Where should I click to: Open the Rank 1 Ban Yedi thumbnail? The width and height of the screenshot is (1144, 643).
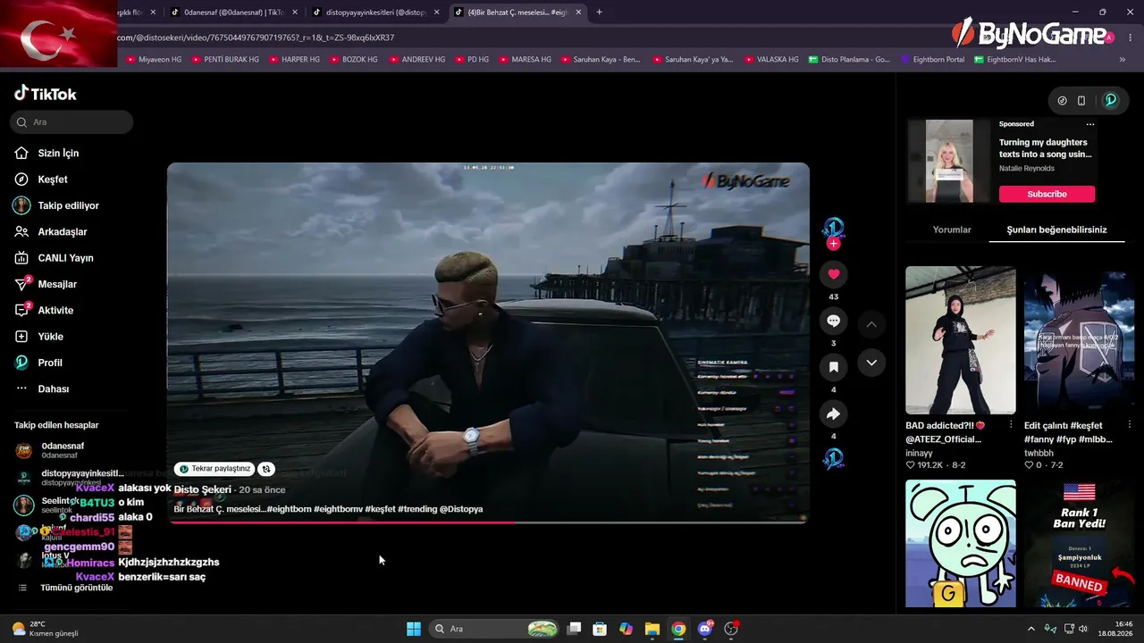(x=1080, y=543)
